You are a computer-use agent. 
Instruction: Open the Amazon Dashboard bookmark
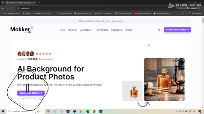click(x=124, y=13)
